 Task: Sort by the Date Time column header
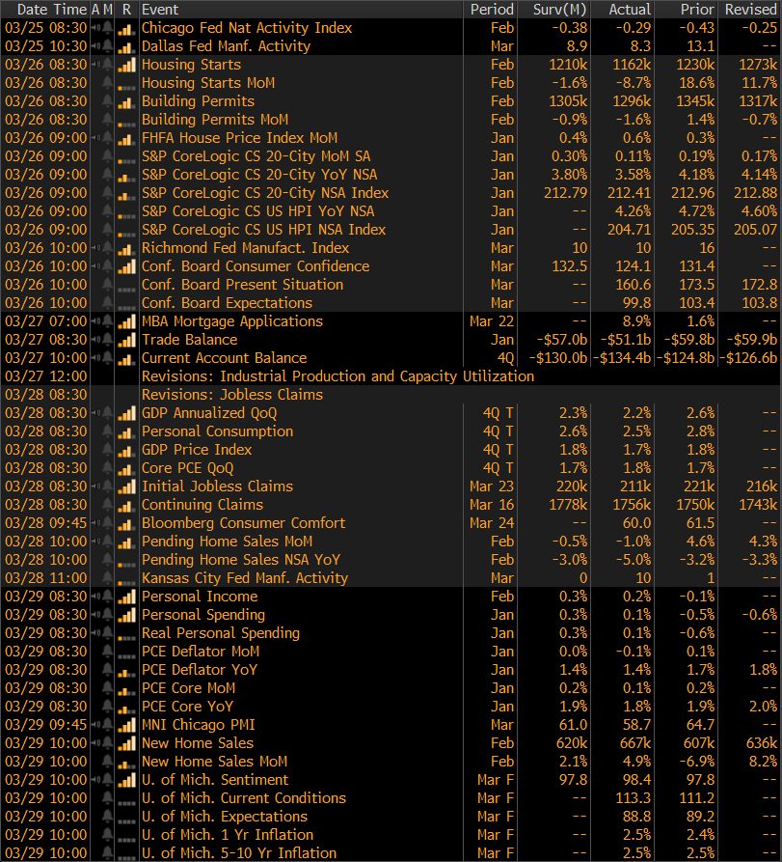[45, 9]
